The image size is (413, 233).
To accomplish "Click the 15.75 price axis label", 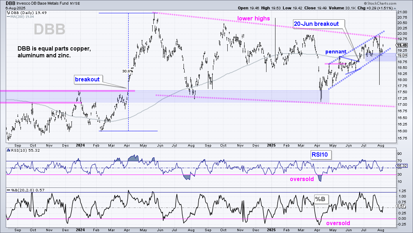I will pos(402,138).
